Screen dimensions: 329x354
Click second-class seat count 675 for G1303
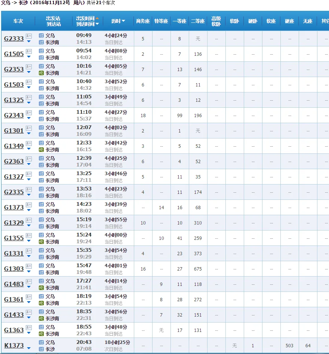point(198,269)
